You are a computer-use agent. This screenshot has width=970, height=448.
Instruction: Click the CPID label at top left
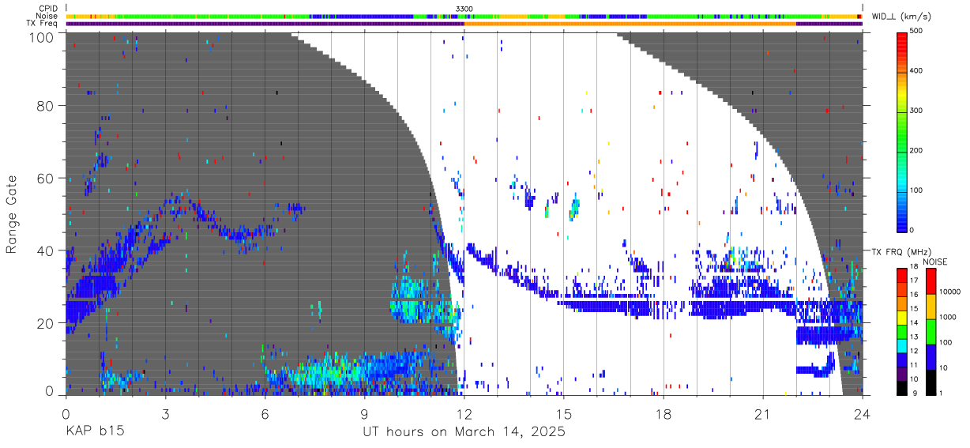coord(48,9)
